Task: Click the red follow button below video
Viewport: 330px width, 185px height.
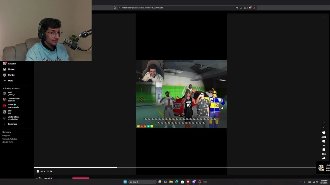Action: click(x=81, y=178)
